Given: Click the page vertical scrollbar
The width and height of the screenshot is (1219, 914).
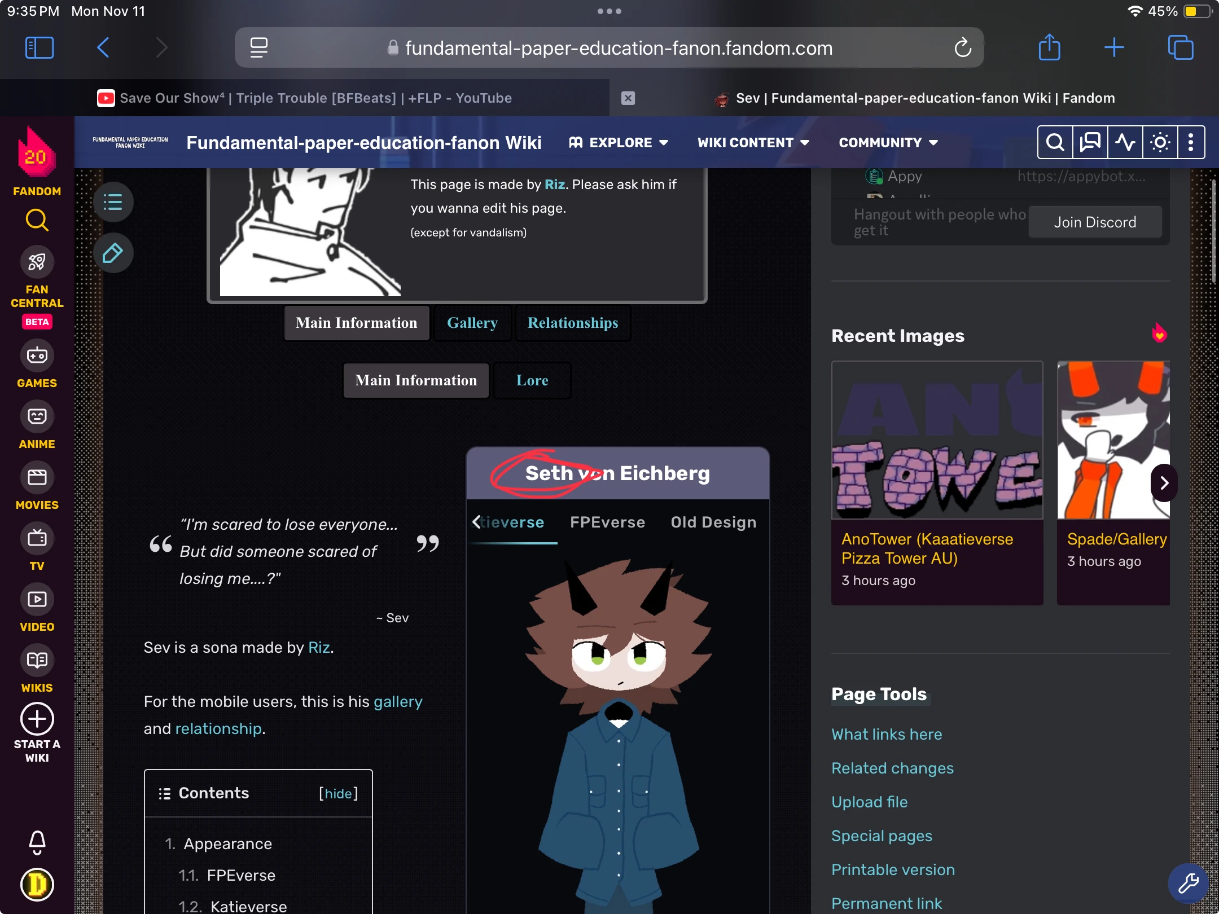Looking at the screenshot, I should click(x=1213, y=231).
